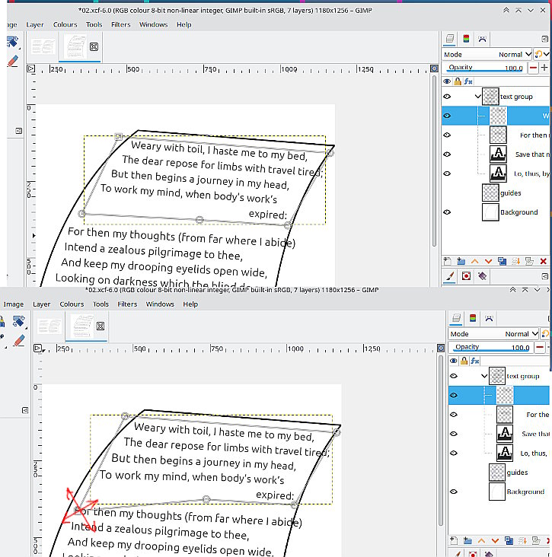Collapse the lower text group layer
The height and width of the screenshot is (557, 552).
click(x=483, y=376)
